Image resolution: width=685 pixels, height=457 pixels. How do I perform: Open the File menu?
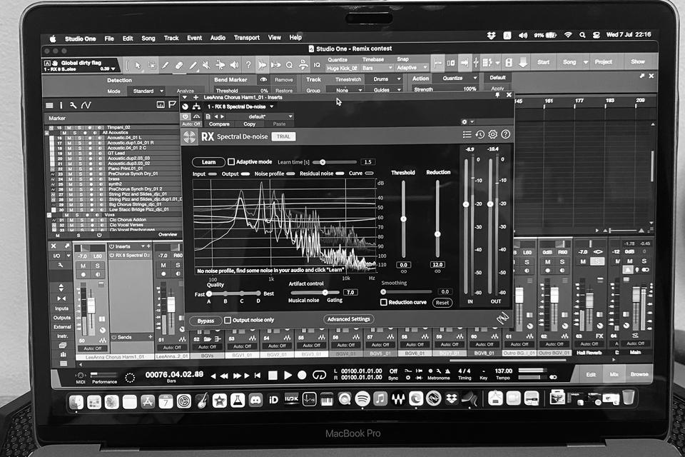coord(109,39)
